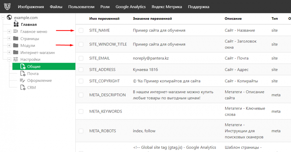The image size is (291, 152).
Task: Expand the Модули tree node
Action: click(x=9, y=45)
